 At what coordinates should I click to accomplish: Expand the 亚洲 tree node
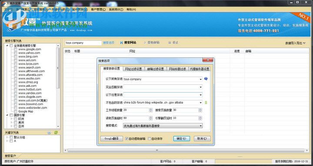point(11,126)
